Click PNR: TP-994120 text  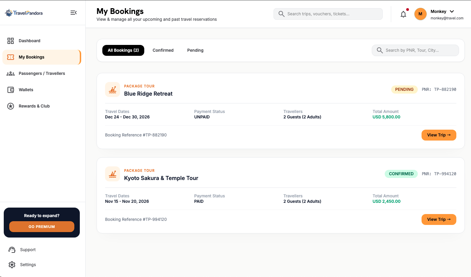point(439,174)
